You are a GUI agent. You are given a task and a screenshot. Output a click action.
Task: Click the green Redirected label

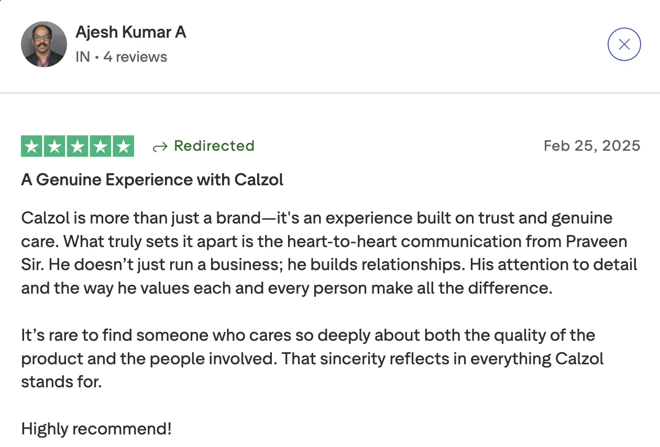(x=214, y=146)
